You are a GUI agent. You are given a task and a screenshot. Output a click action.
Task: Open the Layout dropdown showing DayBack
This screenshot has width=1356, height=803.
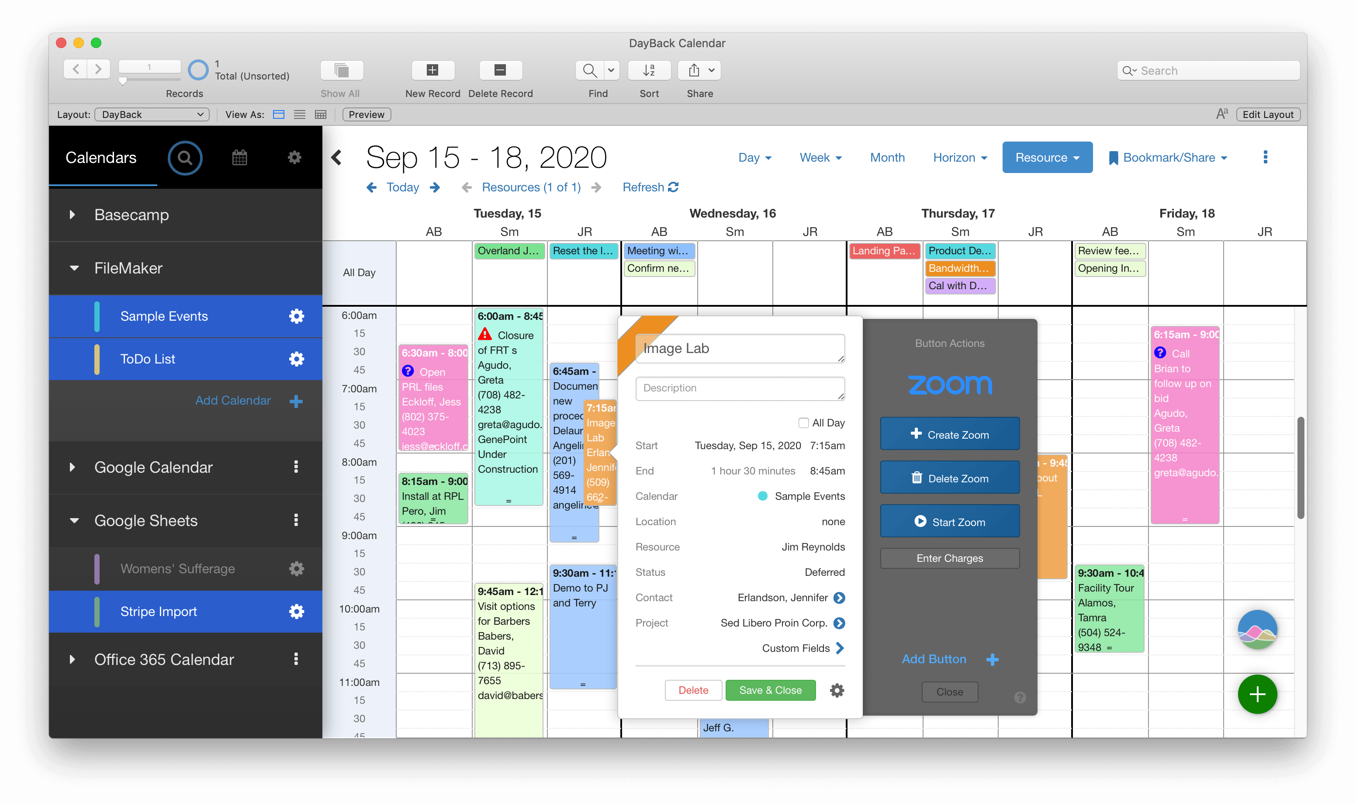coord(152,114)
